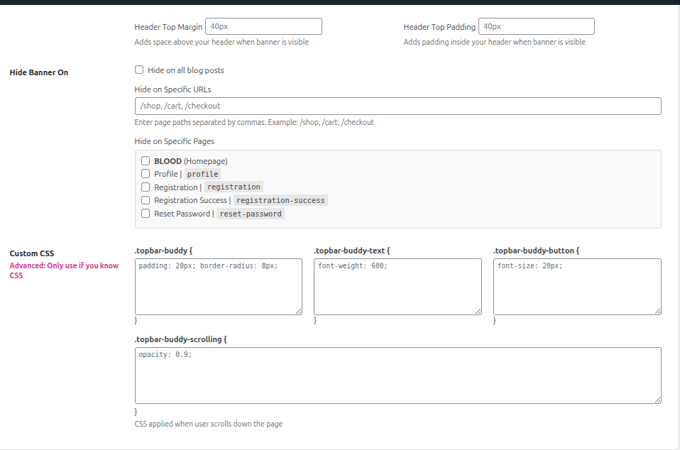This screenshot has width=680, height=450.
Task: Click inside the .topbar-buddy-button CSS textarea
Action: pos(576,286)
